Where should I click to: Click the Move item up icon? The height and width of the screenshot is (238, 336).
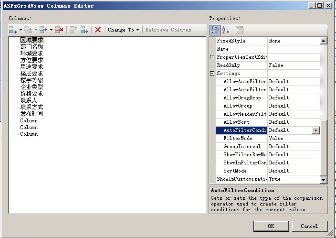(x=73, y=30)
